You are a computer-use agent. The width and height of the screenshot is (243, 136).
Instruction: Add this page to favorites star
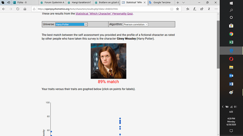pos(177,9)
